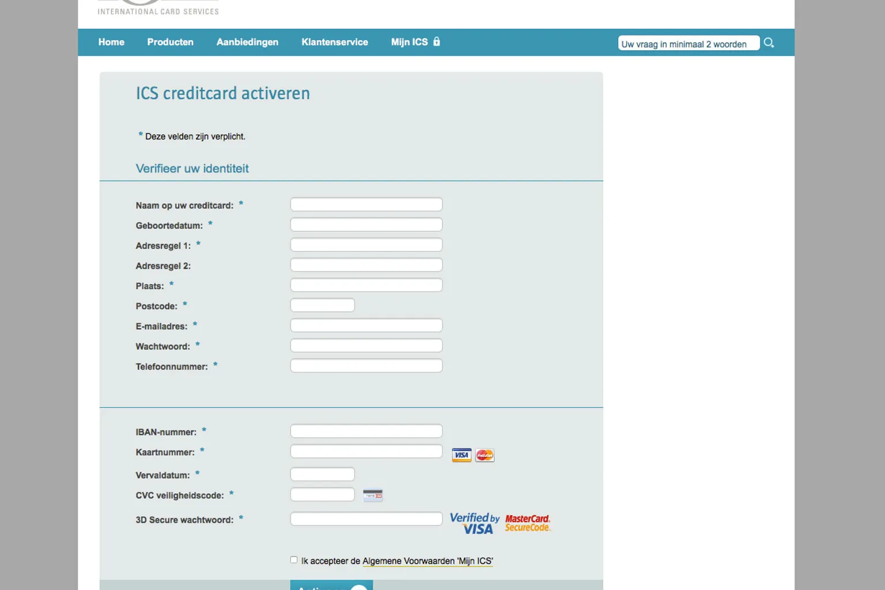Click the MasterCard card icon

pyautogui.click(x=485, y=455)
